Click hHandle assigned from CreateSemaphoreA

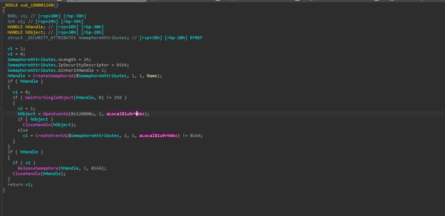pos(16,76)
